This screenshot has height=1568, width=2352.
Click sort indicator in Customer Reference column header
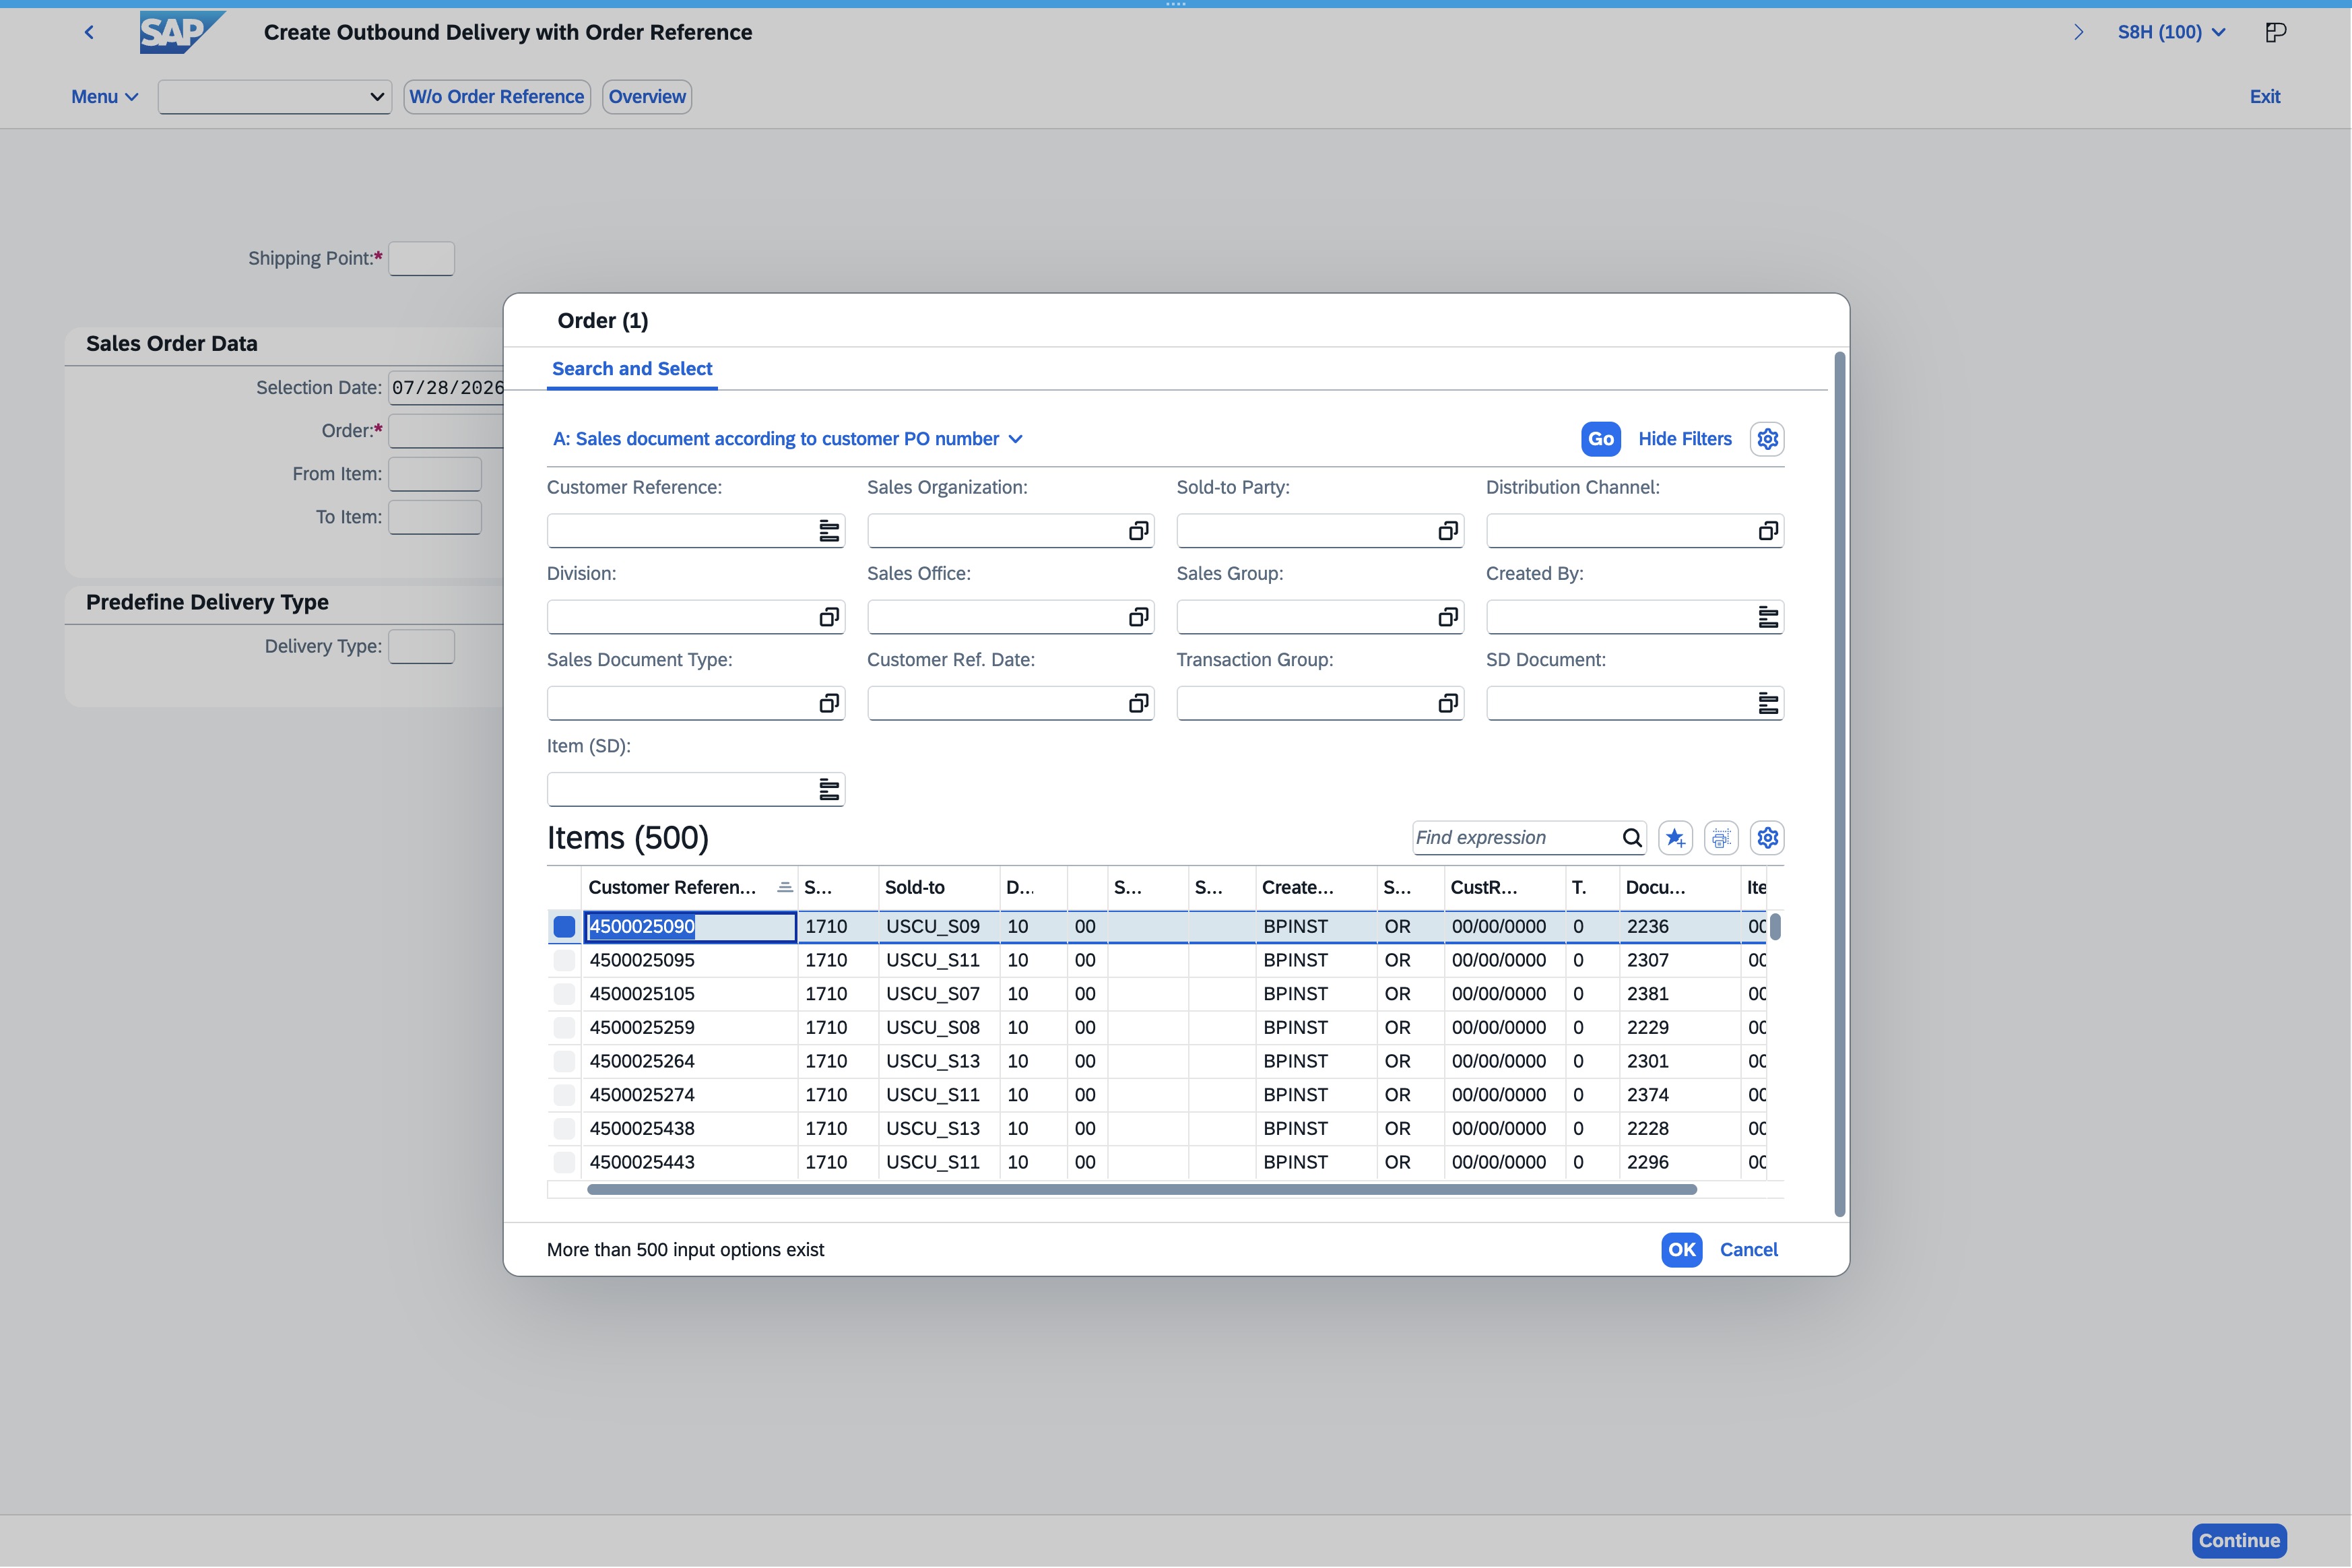[785, 887]
